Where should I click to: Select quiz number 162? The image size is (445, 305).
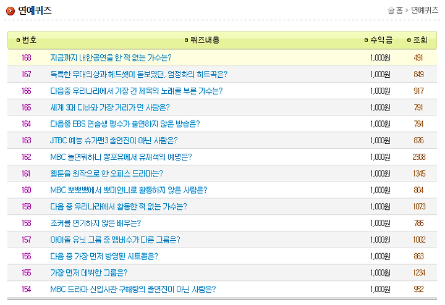(x=27, y=157)
